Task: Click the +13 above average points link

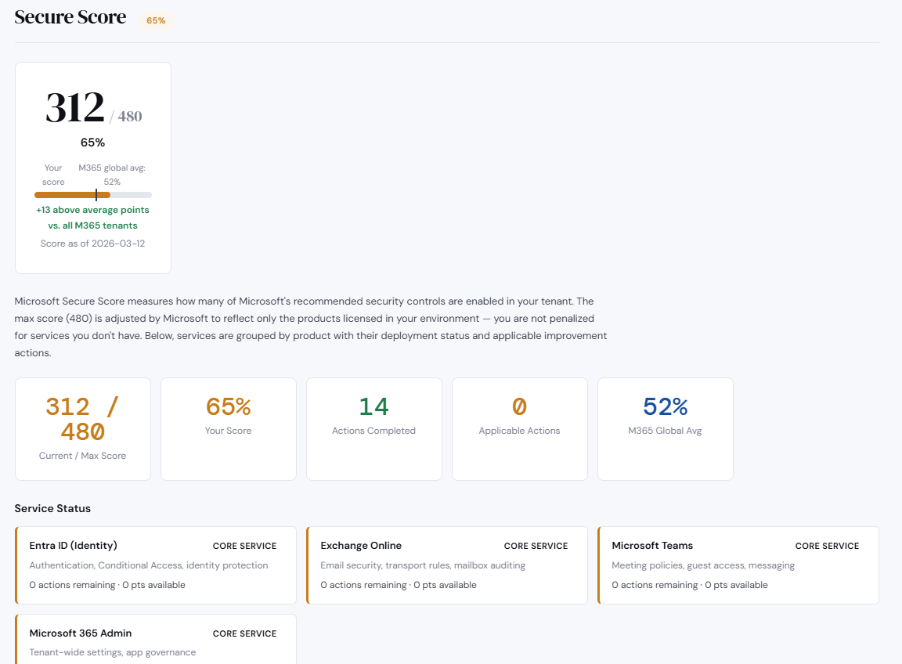Action: (x=92, y=217)
